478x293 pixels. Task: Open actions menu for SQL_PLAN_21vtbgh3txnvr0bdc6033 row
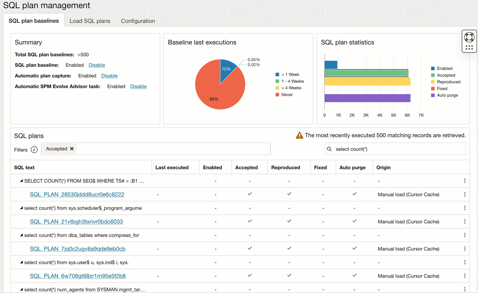(x=465, y=222)
